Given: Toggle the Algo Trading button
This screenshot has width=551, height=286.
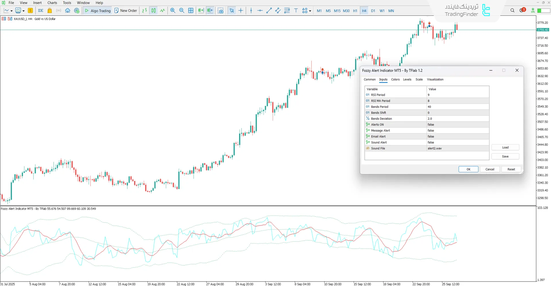Looking at the screenshot, I should [98, 11].
